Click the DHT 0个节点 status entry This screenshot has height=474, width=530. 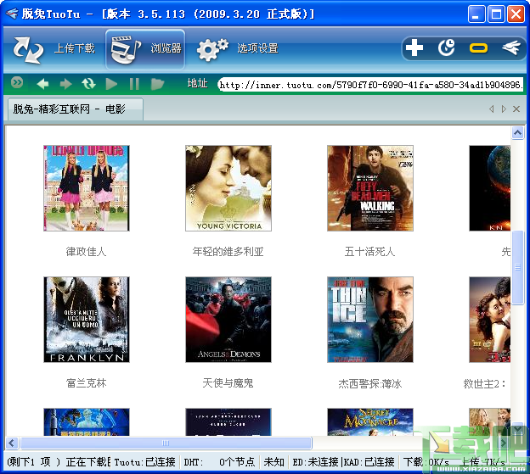219,462
